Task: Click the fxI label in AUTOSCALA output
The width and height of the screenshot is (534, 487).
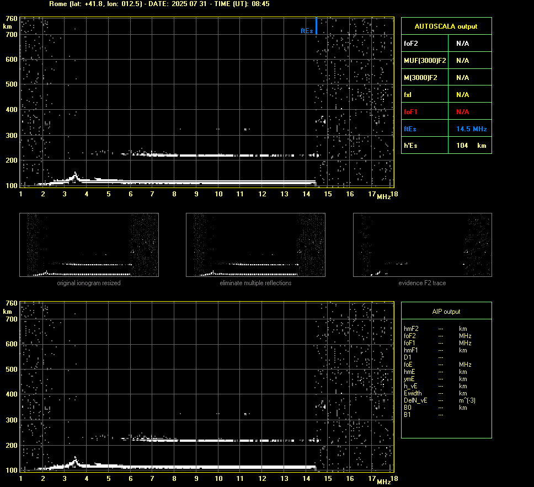Action: tap(407, 95)
